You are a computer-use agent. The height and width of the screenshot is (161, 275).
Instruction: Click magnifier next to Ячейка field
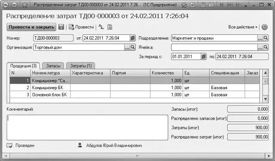coord(266,47)
